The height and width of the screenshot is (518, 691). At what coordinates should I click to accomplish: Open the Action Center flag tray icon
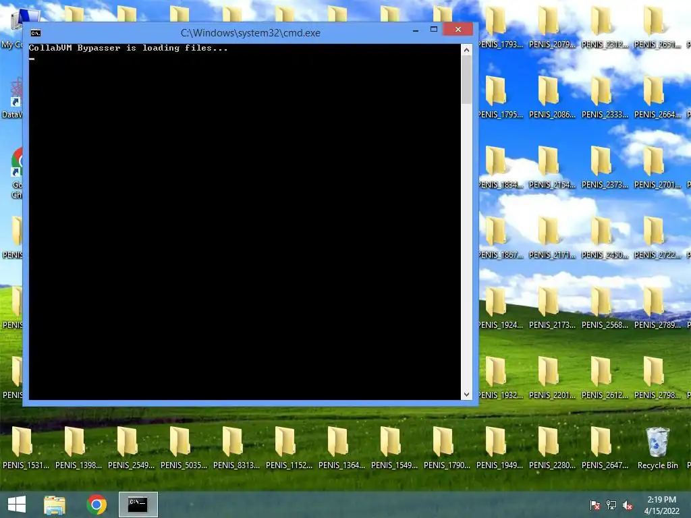(595, 505)
